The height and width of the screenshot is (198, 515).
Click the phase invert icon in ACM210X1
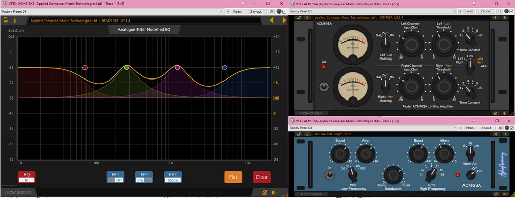[x=265, y=193]
